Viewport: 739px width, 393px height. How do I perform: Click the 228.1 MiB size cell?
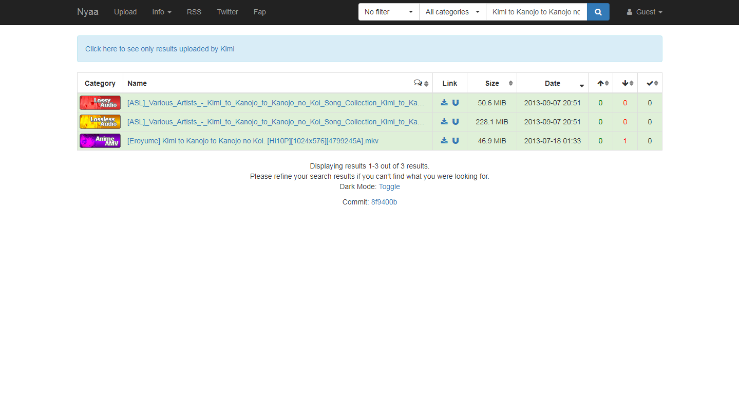(x=492, y=122)
